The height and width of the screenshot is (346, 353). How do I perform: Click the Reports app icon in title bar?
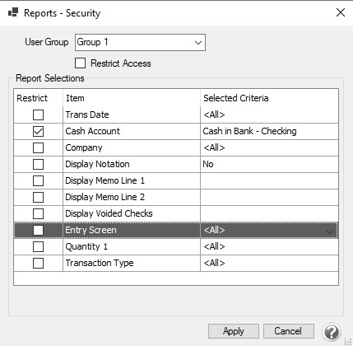click(x=13, y=12)
